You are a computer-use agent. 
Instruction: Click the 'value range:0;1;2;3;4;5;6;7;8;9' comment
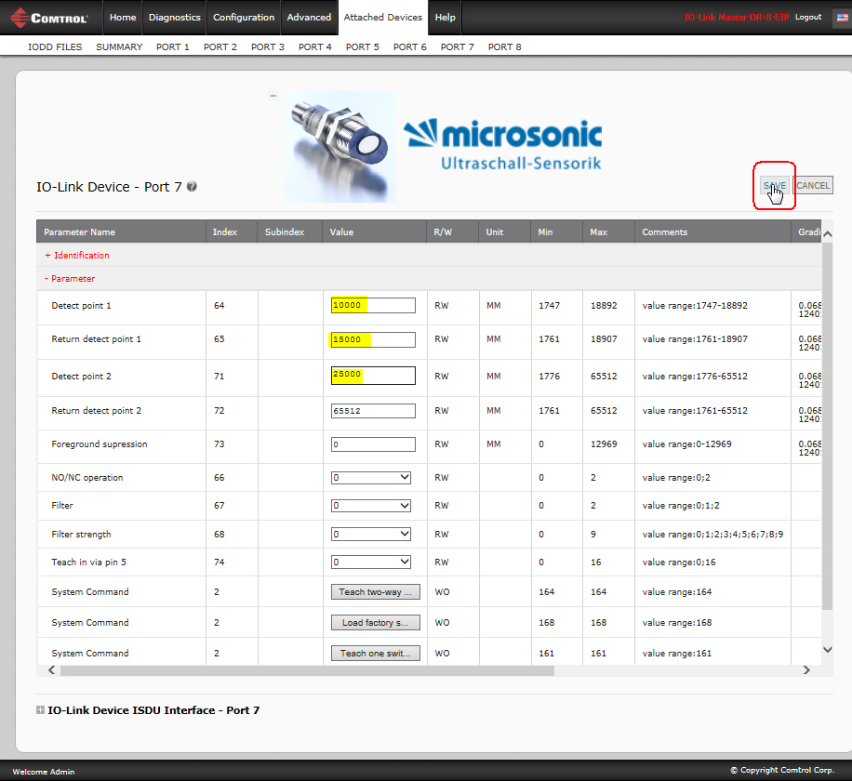[712, 535]
